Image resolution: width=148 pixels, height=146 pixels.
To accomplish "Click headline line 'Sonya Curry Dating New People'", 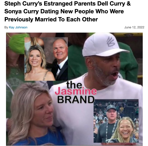I will click(64, 12).
